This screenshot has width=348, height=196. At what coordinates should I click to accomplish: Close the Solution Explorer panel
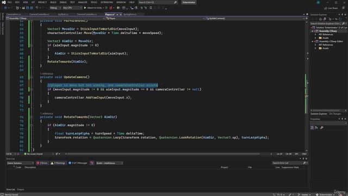click(x=345, y=15)
